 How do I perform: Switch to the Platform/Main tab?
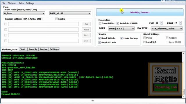point(10,49)
